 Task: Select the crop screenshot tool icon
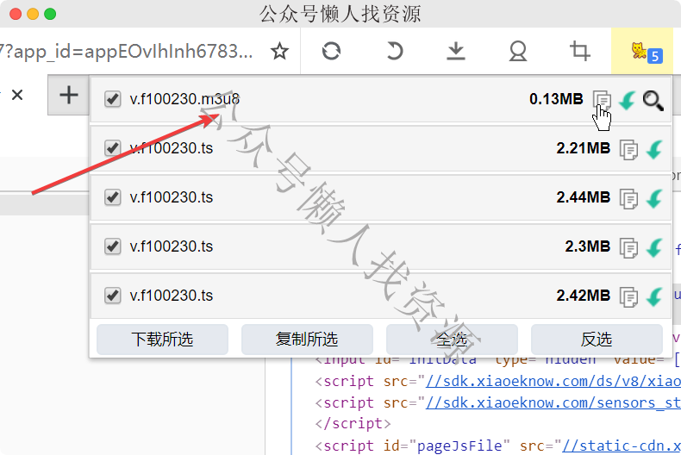click(580, 51)
